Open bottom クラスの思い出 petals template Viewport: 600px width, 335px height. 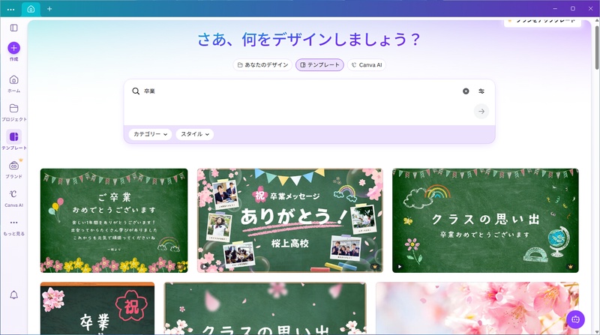(265, 309)
